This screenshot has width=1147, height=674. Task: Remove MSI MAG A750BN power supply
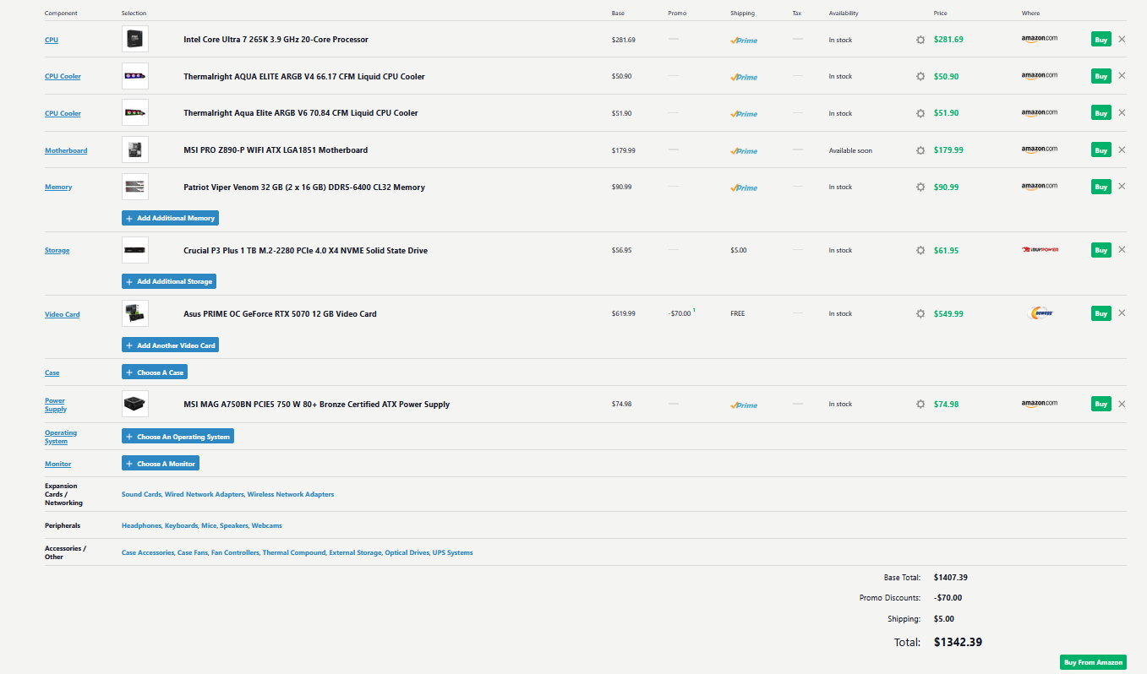pos(1122,404)
